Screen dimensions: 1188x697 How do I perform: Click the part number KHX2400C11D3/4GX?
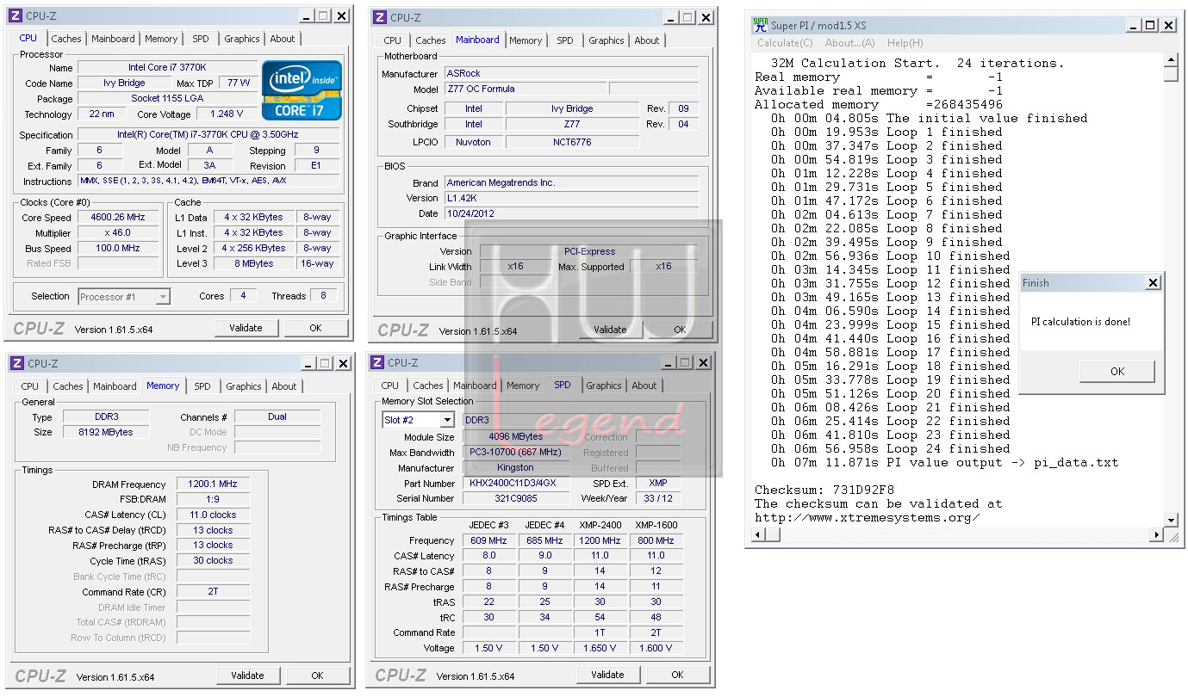coord(516,484)
